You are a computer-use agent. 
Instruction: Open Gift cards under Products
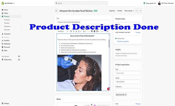pyautogui.click(x=7, y=30)
